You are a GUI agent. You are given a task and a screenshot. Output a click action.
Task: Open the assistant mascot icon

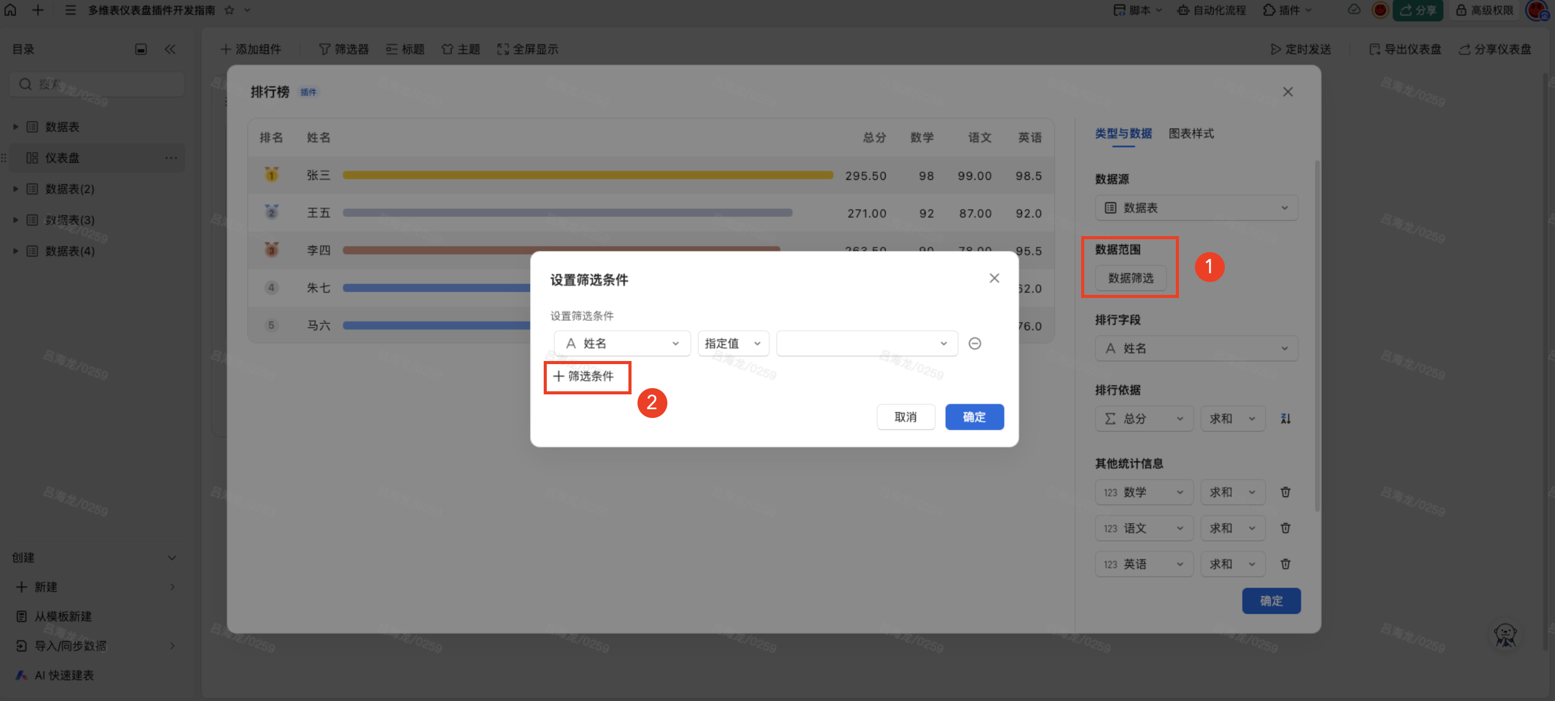(x=1505, y=635)
